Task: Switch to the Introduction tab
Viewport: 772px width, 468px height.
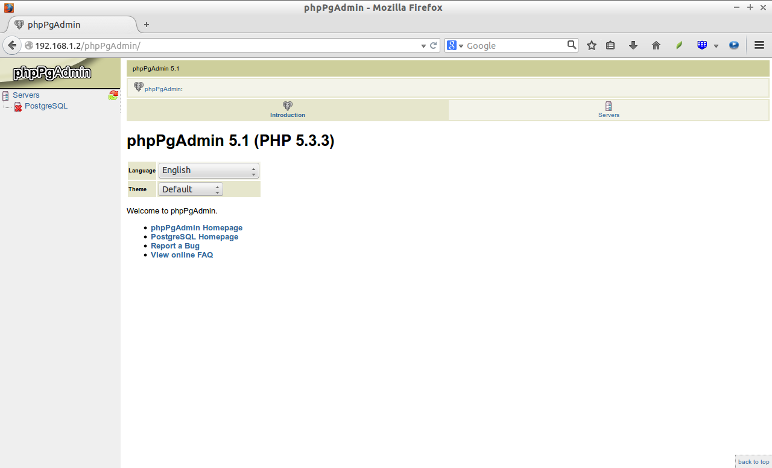Action: (x=288, y=110)
